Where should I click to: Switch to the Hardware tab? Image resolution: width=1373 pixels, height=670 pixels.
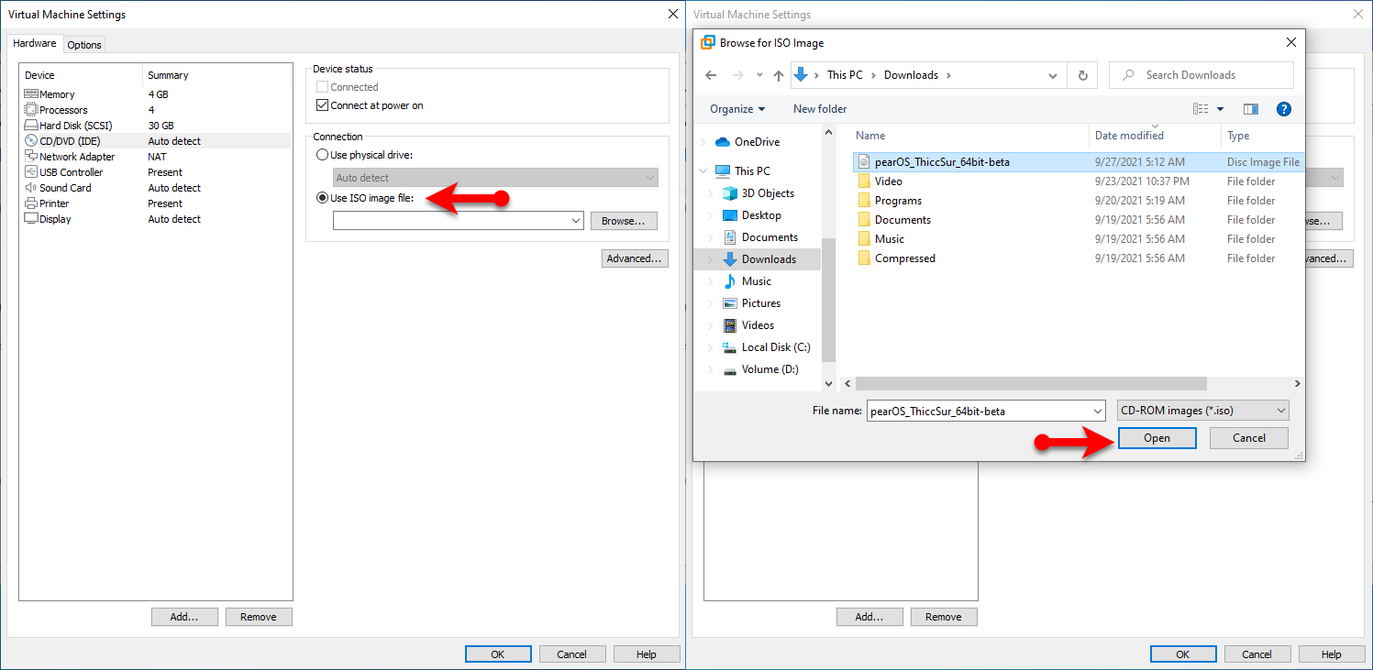click(35, 43)
